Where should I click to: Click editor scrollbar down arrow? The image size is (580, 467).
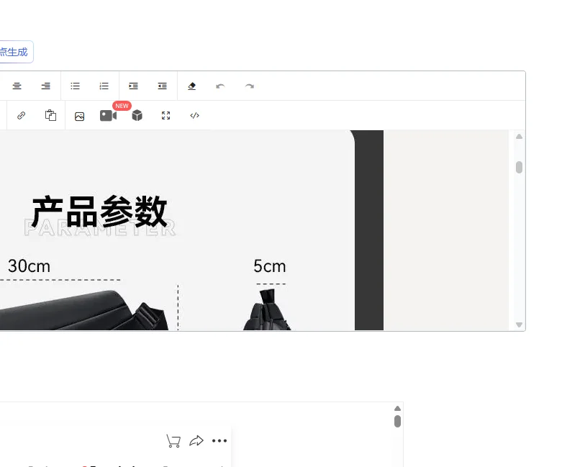click(x=519, y=325)
